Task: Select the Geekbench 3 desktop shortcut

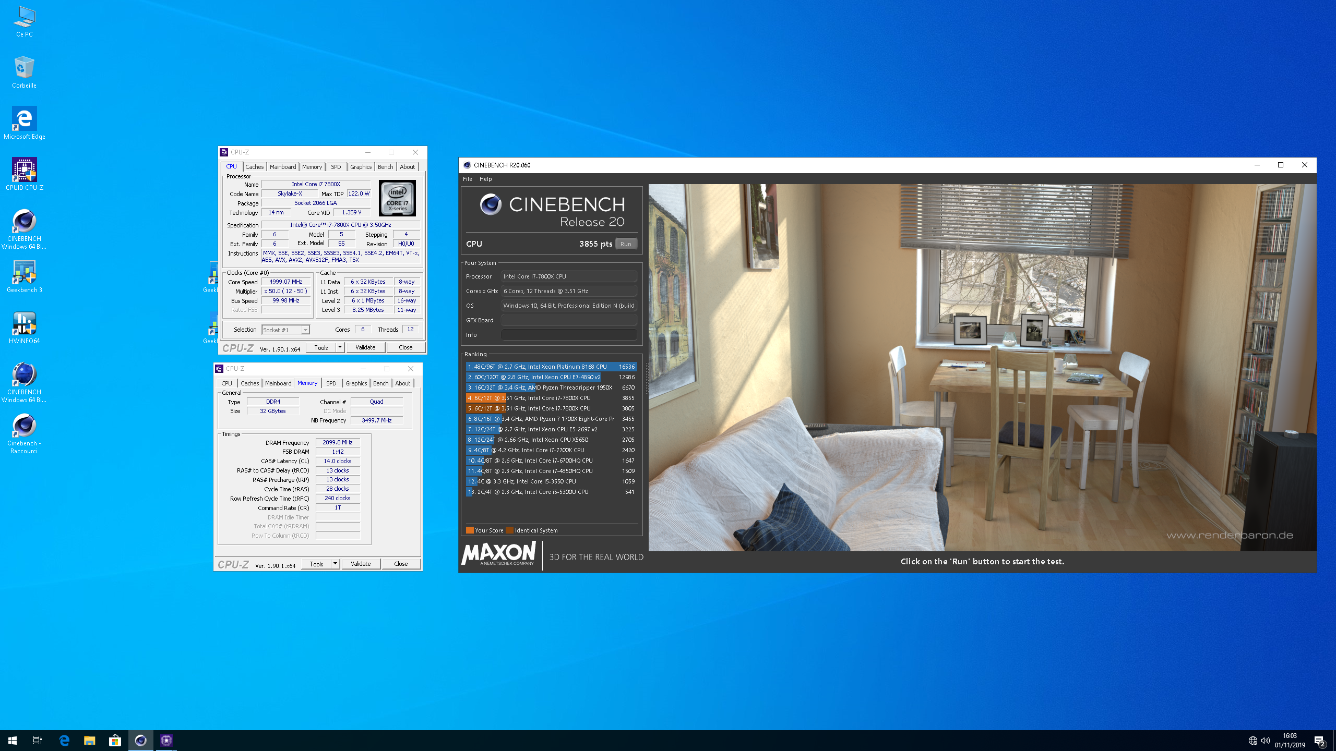Action: pyautogui.click(x=24, y=276)
